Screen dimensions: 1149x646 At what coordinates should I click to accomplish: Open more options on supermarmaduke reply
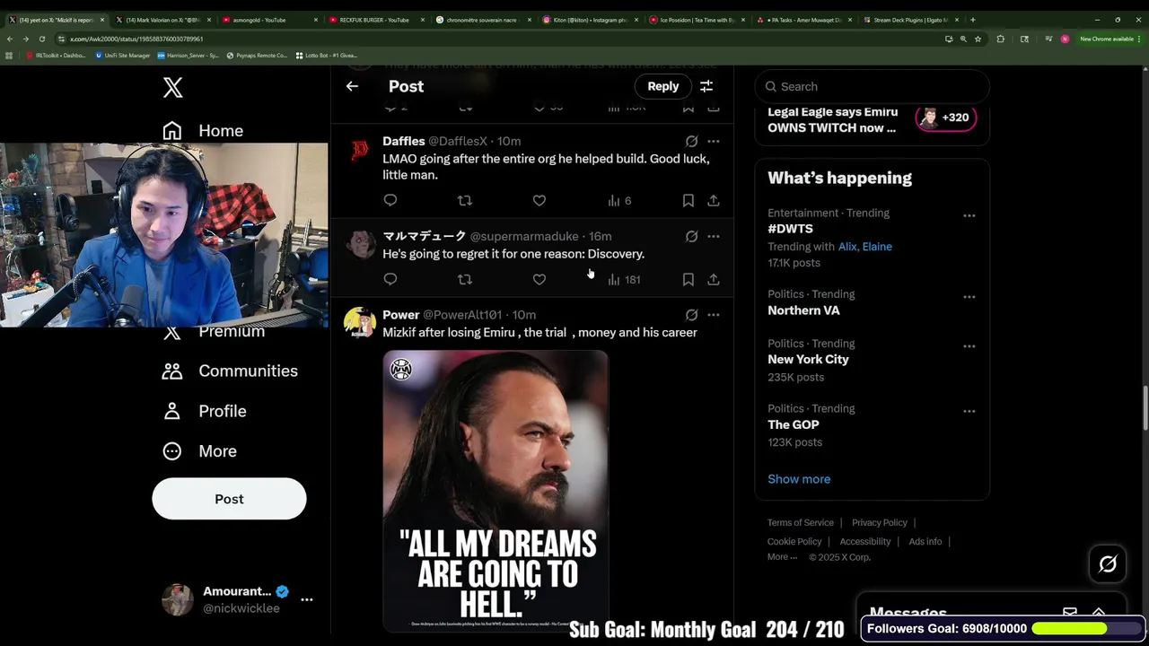point(713,236)
